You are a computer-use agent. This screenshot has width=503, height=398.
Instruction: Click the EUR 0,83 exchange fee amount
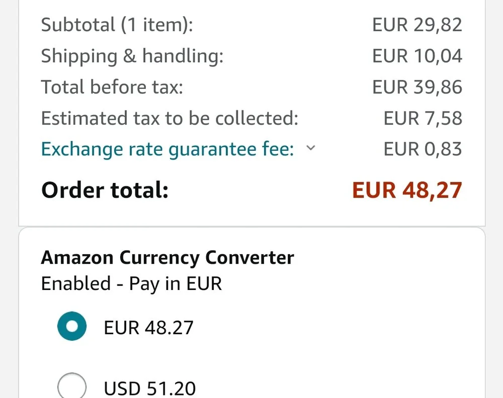coord(423,149)
